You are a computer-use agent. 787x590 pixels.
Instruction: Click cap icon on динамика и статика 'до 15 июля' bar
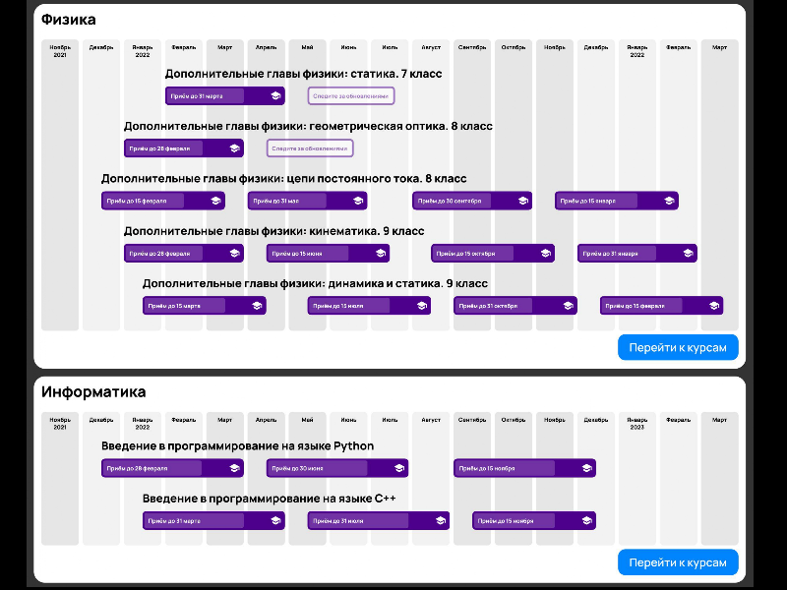422,306
